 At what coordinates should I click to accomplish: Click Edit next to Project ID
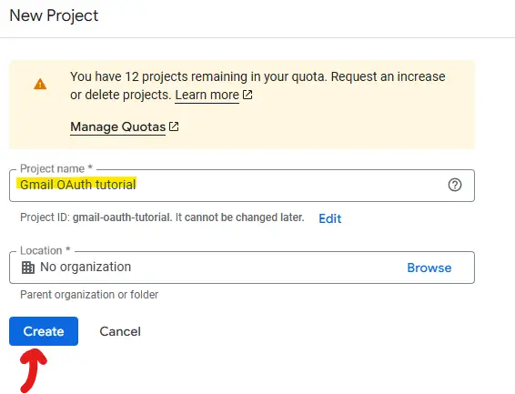click(x=330, y=218)
